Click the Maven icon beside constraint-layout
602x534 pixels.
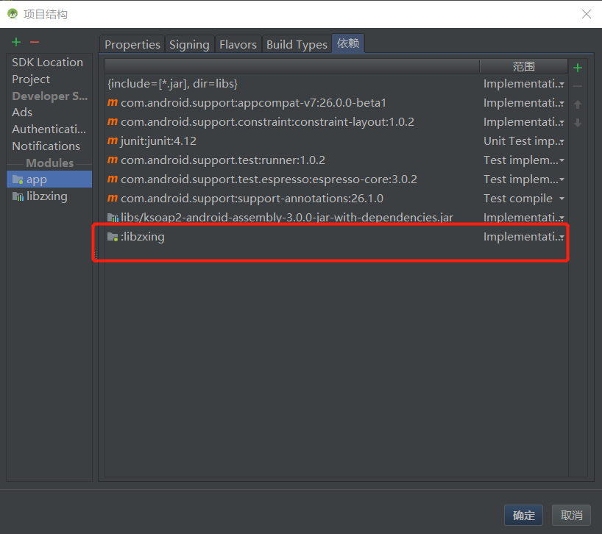(x=113, y=121)
